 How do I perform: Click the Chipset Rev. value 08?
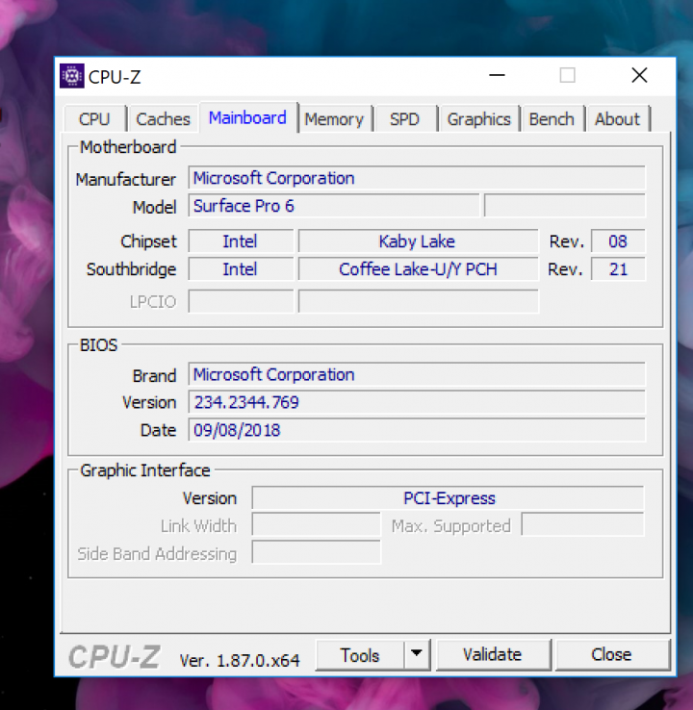click(618, 241)
